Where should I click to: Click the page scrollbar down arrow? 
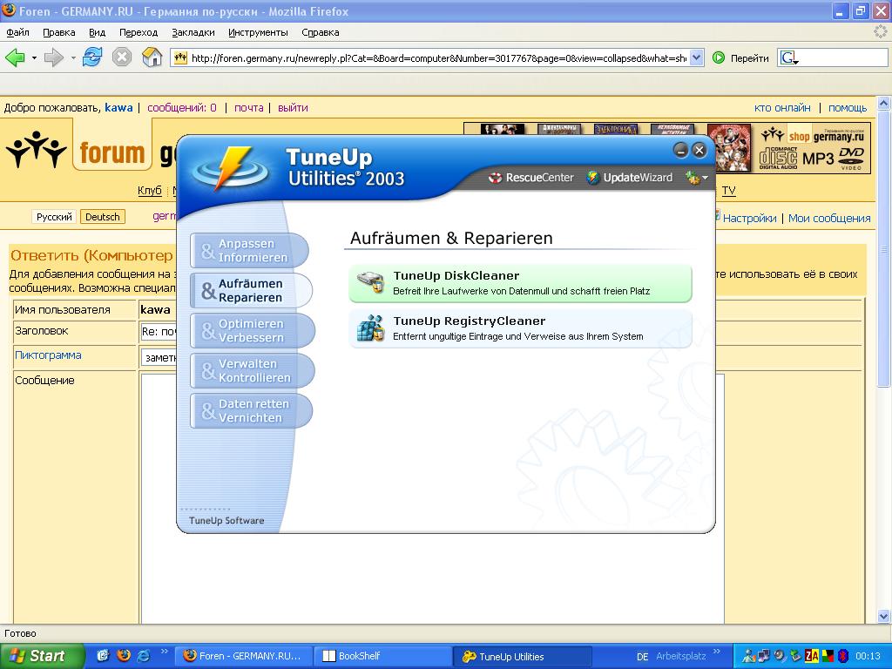[883, 616]
